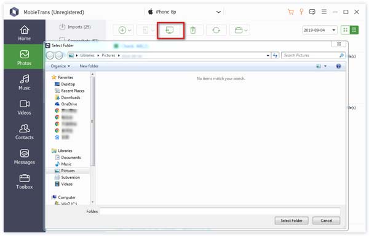Screen dimensions: 369x236
Task: Click the search magnifier in dialog
Action: [x=341, y=55]
